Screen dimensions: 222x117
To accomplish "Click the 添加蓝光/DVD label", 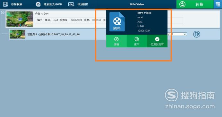I will [53, 4].
